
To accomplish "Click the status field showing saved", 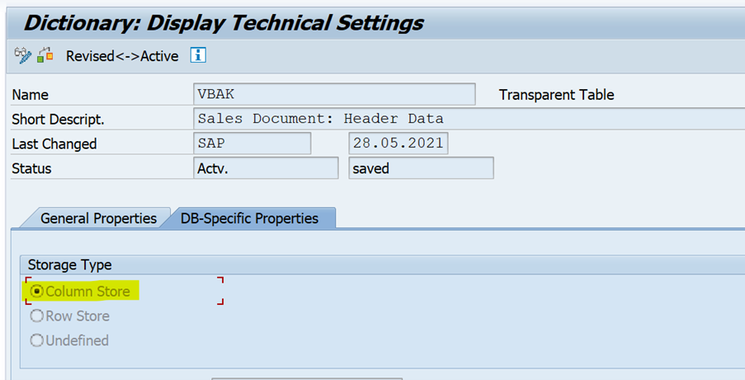I will point(421,168).
